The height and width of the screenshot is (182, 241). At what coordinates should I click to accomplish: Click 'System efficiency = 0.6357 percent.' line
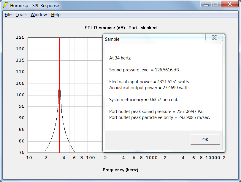(x=144, y=100)
